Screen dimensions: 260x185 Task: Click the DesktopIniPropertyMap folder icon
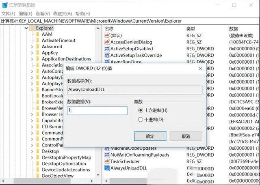pyautogui.click(x=38, y=157)
